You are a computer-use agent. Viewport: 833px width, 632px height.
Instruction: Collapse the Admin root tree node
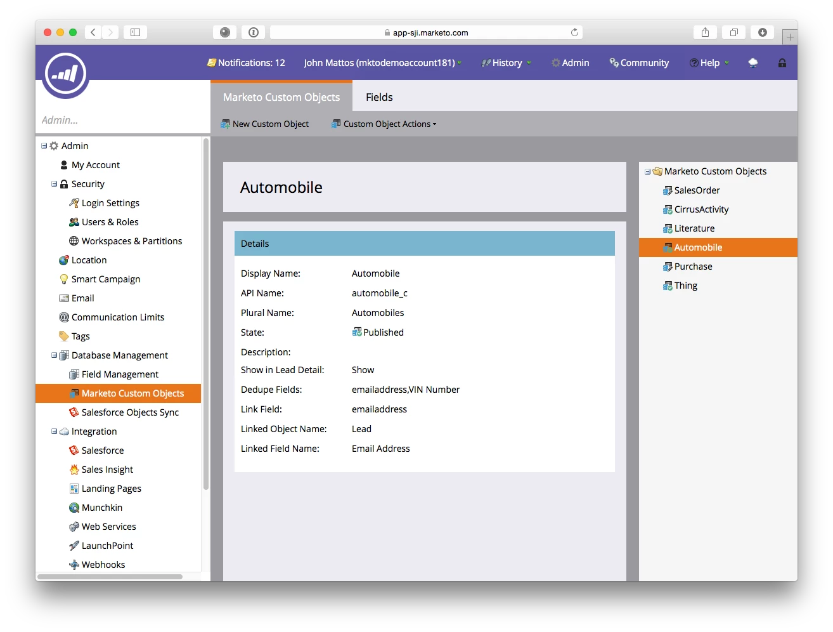[x=44, y=146]
